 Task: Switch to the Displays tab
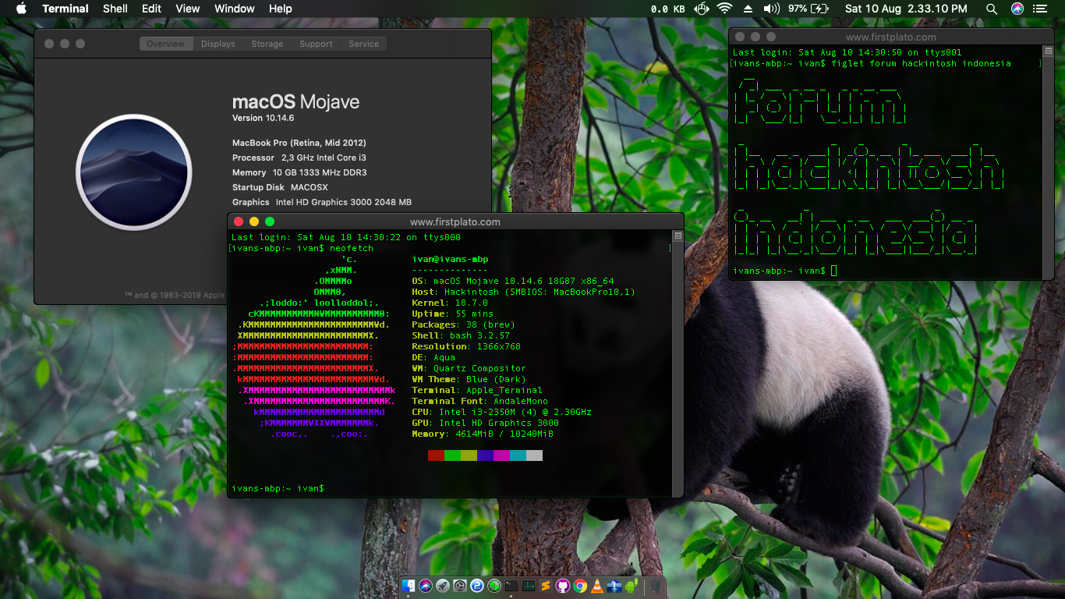(218, 44)
